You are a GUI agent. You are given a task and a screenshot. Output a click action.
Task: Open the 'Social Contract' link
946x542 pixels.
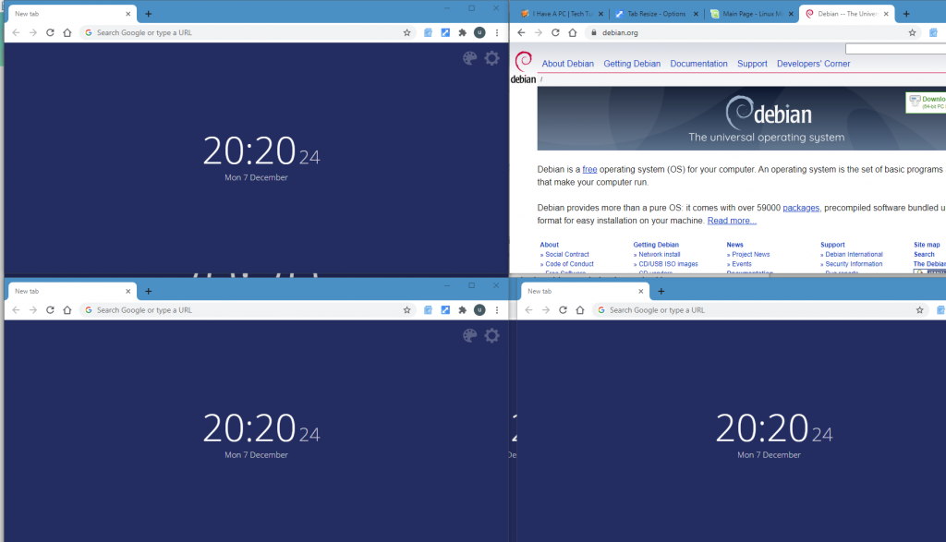(x=567, y=255)
